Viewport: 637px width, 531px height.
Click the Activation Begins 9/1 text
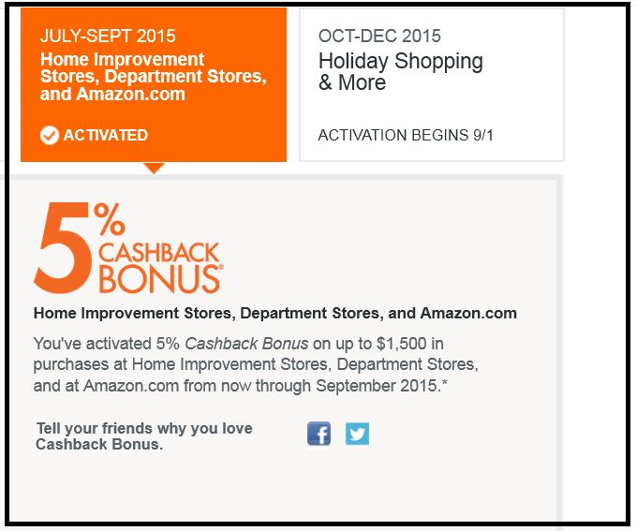405,136
